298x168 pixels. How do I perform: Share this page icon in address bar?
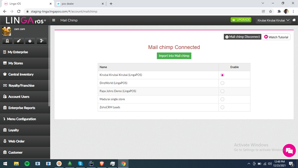(263, 11)
